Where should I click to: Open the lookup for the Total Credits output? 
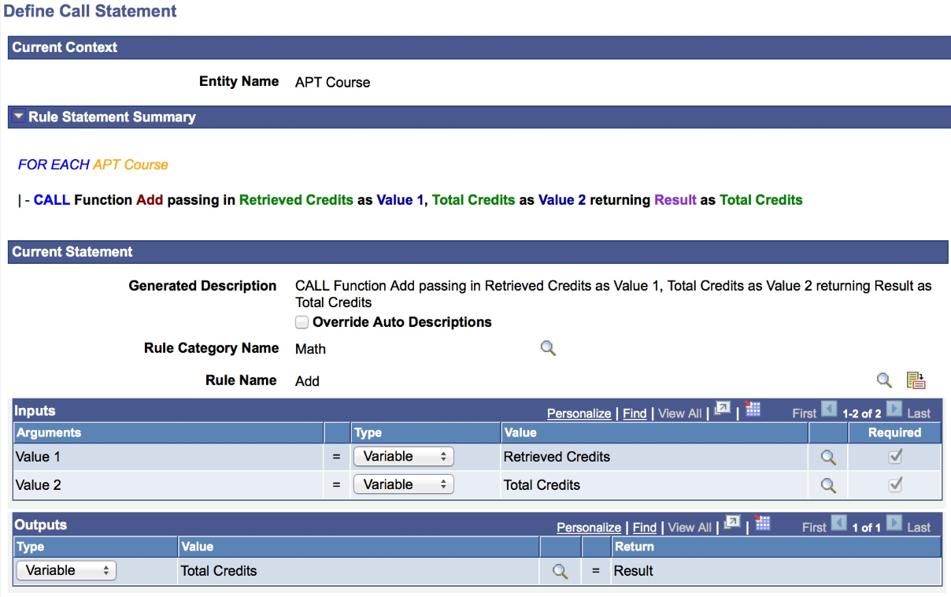tap(561, 570)
